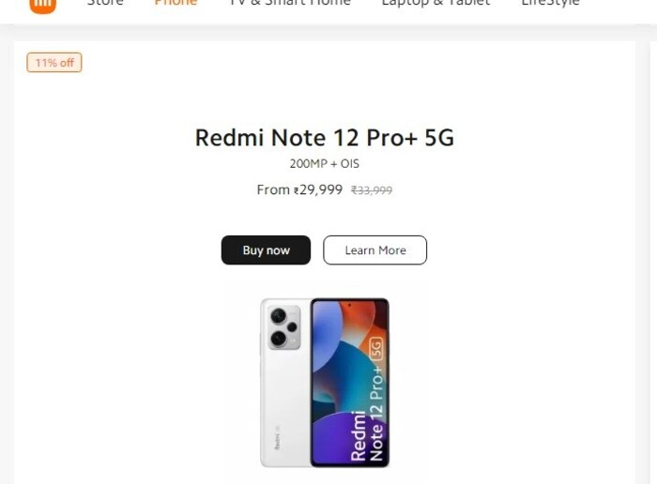Click the top camera lens on the phone

[x=279, y=315]
